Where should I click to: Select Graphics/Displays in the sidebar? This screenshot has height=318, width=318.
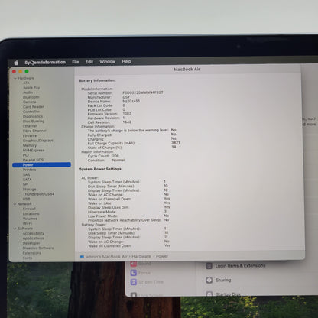coord(38,141)
